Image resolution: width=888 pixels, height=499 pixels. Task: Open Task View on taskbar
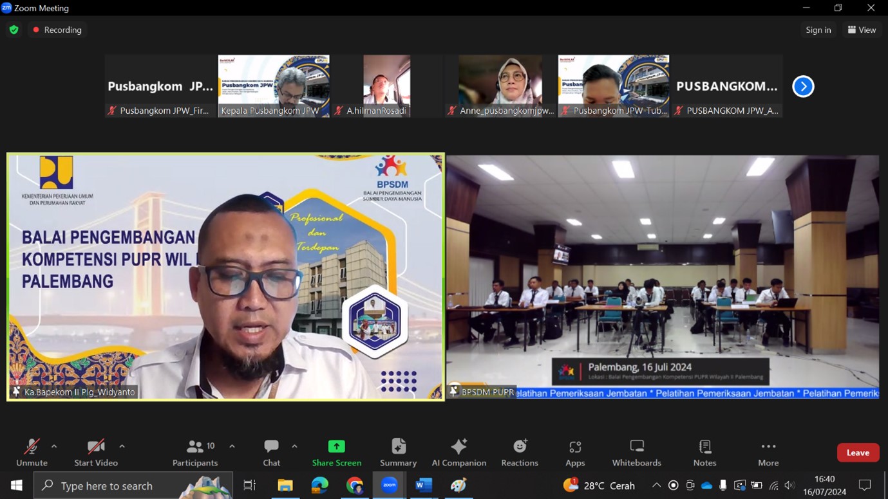coord(250,485)
